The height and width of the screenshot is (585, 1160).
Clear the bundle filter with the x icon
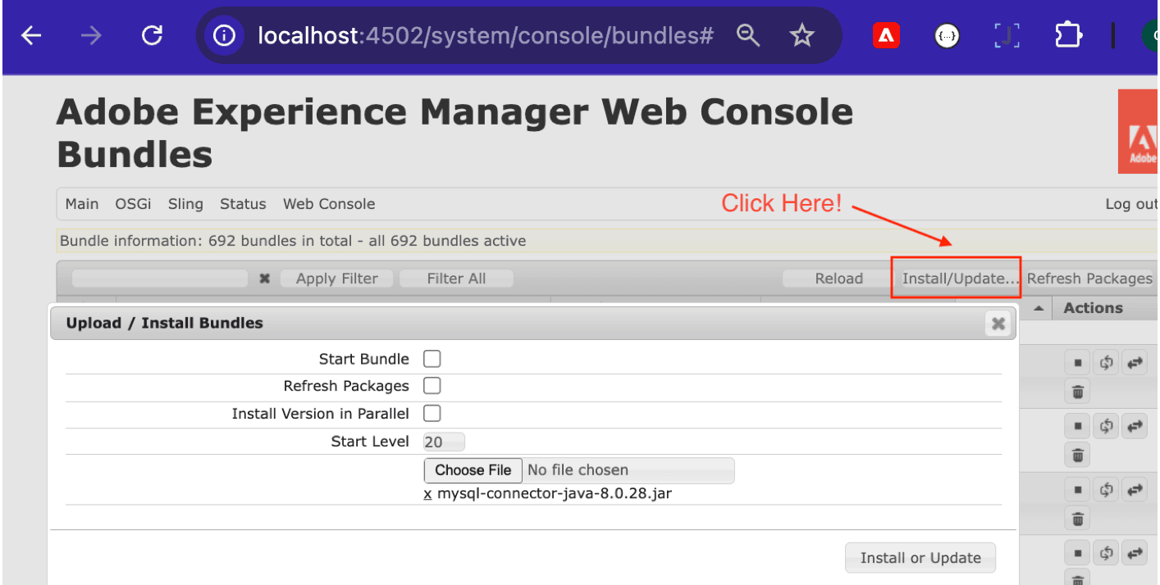[264, 279]
